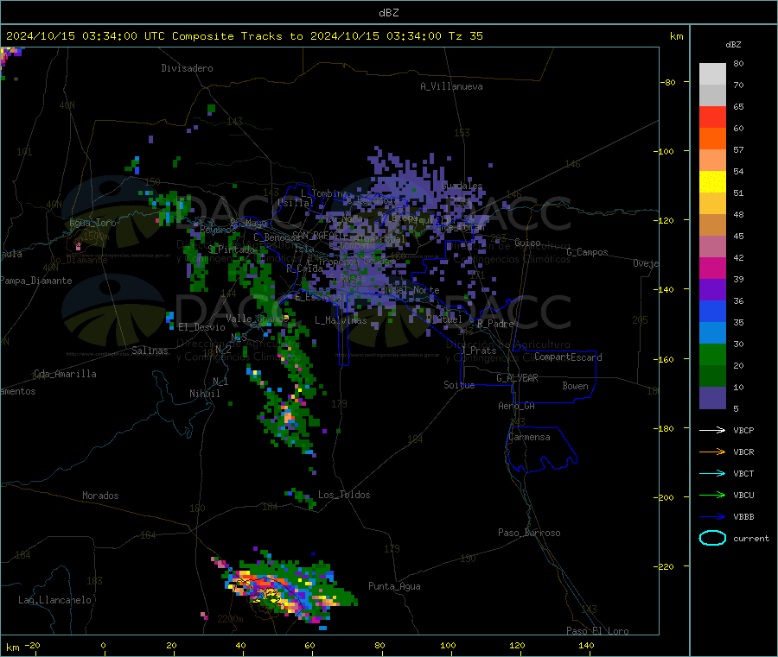Click the CompantEscard map label
The height and width of the screenshot is (657, 778).
(x=568, y=357)
